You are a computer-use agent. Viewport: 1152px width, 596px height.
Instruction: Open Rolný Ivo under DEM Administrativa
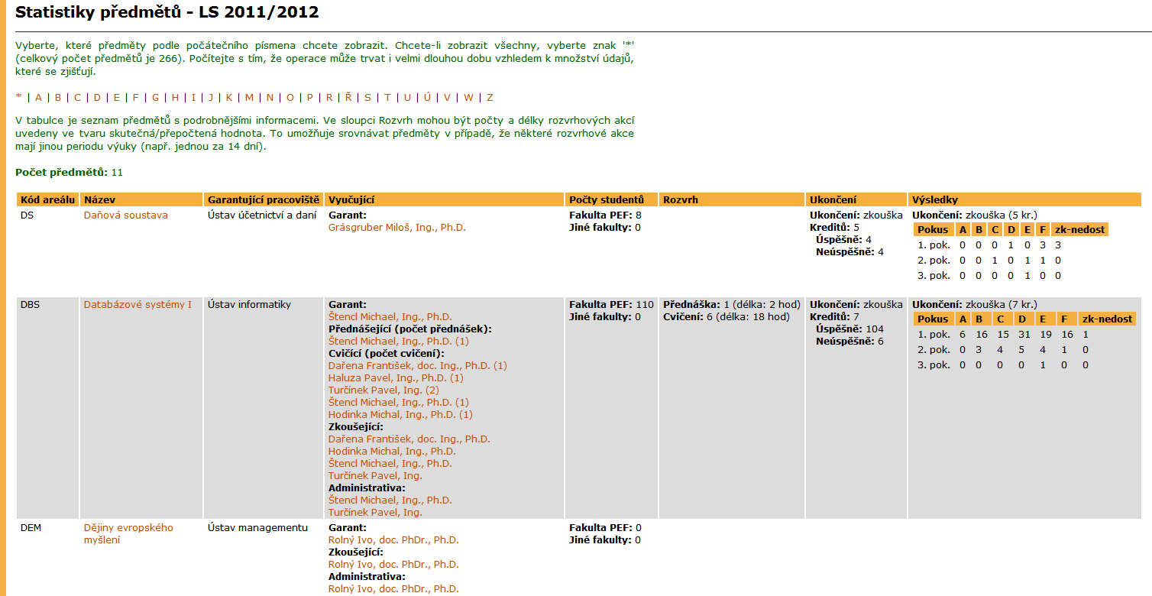(x=393, y=589)
